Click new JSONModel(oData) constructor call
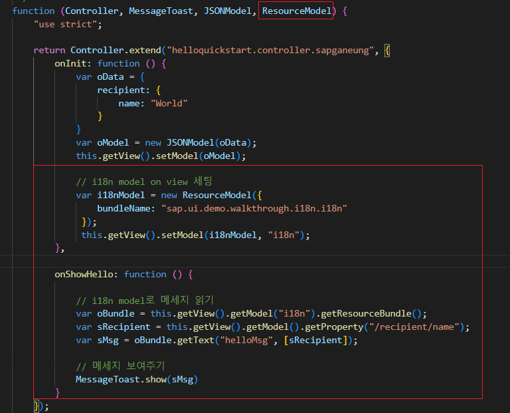 198,143
